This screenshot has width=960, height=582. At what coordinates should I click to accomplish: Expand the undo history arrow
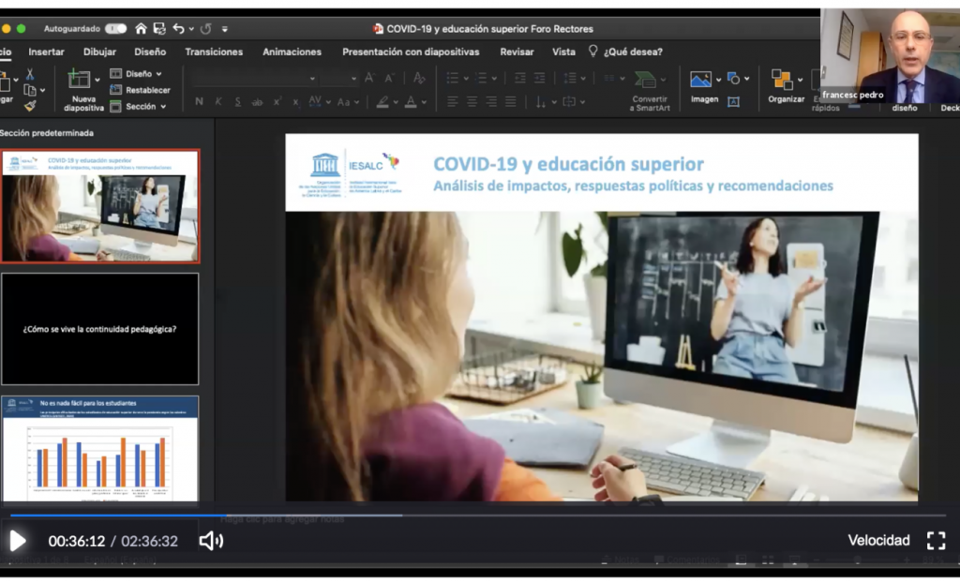(191, 29)
